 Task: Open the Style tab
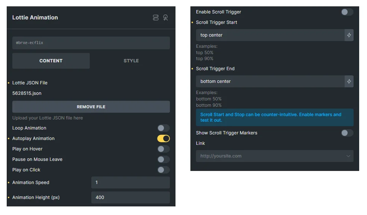click(131, 61)
